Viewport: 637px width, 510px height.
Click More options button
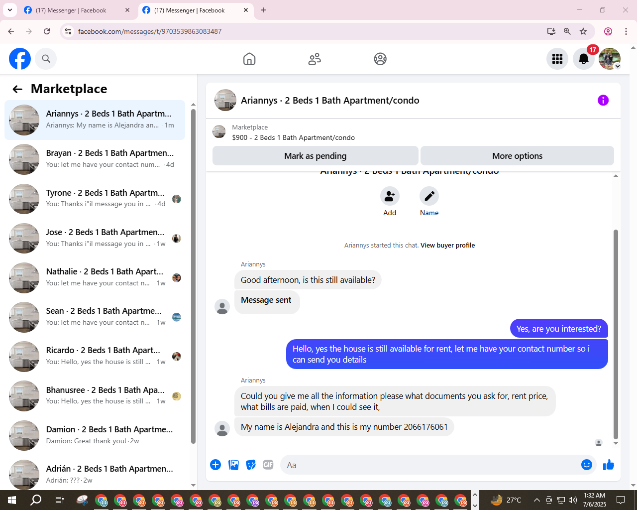pyautogui.click(x=517, y=156)
